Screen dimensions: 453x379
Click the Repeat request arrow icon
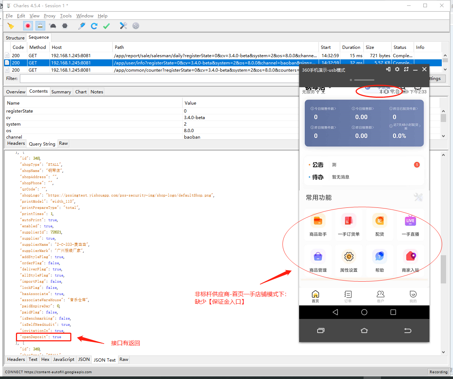pos(94,26)
